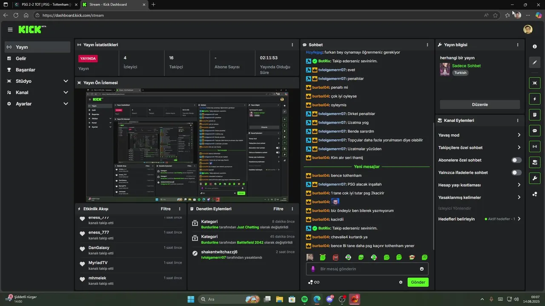Open Hesap yaşı kısıtlaması options
Screen dimensions: 545x306
click(x=479, y=185)
